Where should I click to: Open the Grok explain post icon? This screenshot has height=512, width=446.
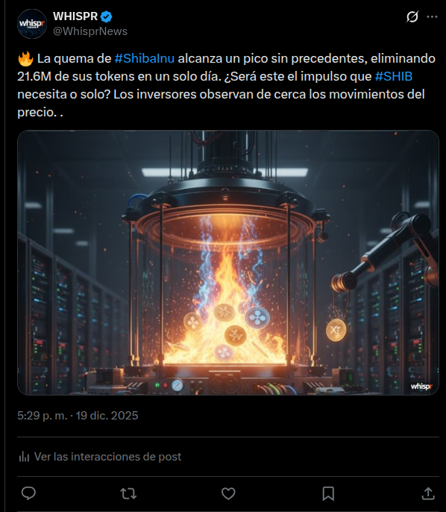tap(412, 16)
